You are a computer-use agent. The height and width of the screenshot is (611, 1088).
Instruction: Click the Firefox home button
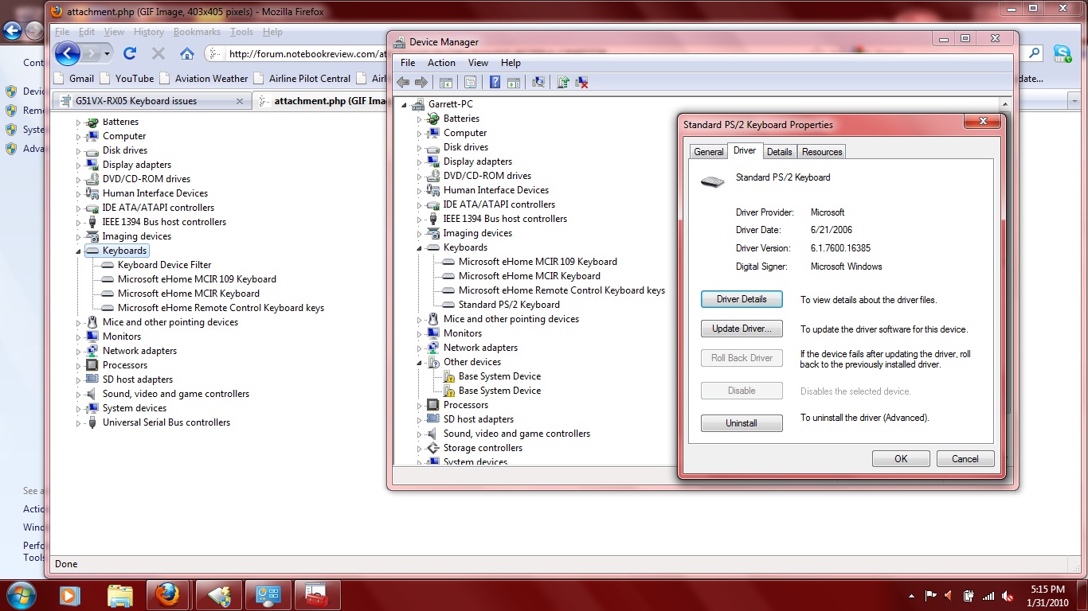pos(186,53)
